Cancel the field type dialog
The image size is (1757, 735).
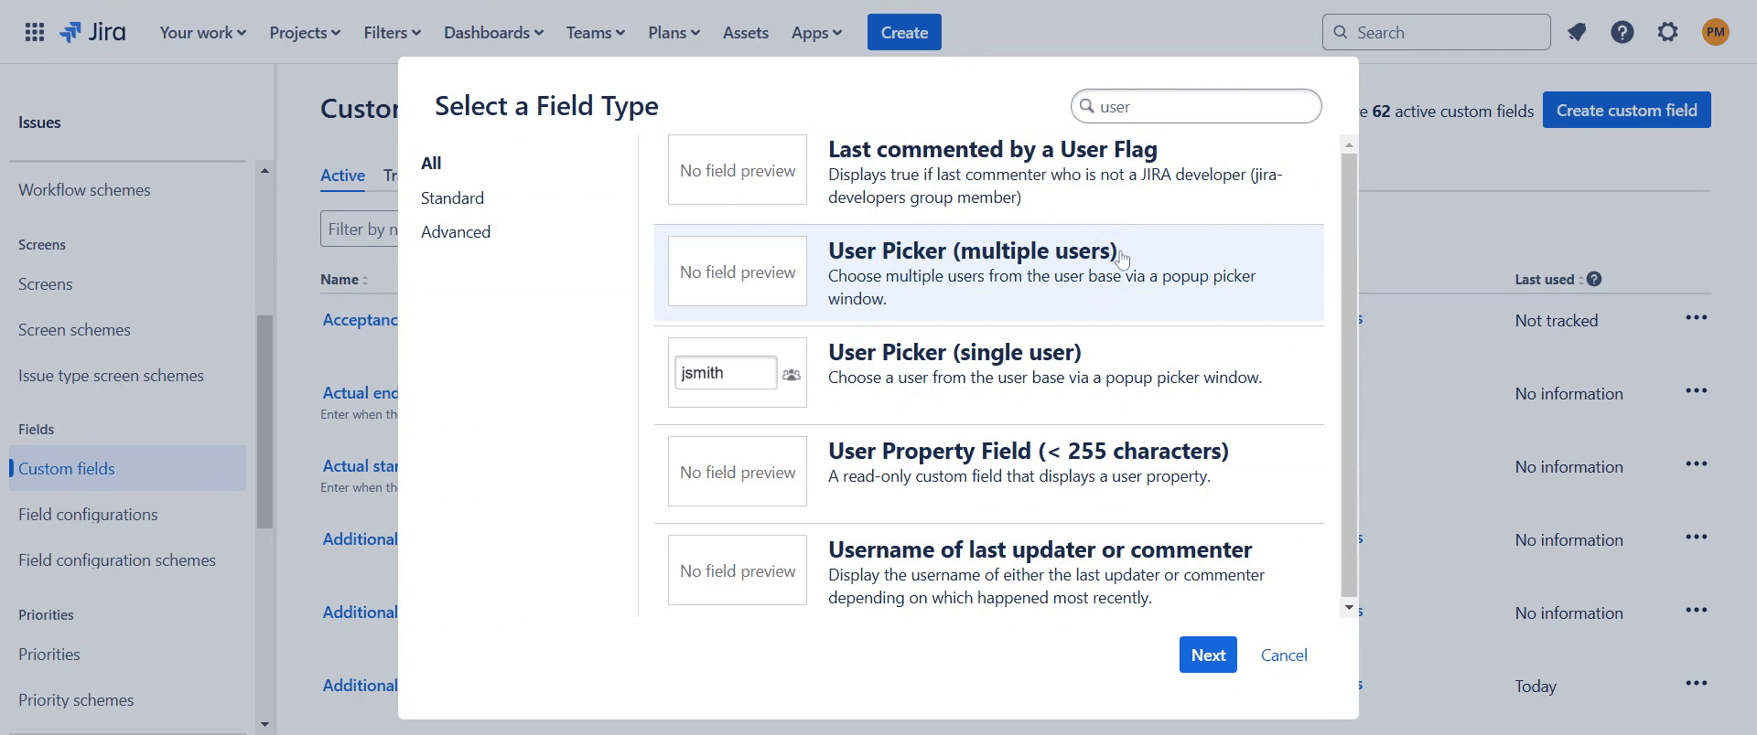(x=1284, y=655)
